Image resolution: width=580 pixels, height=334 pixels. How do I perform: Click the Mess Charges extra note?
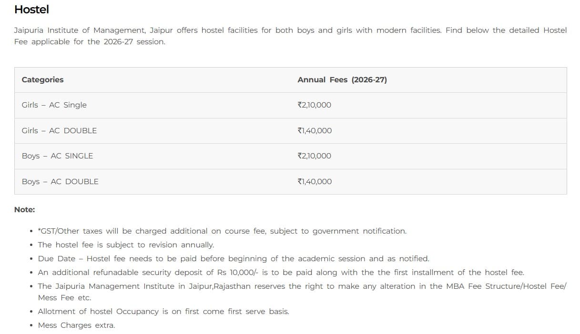76,325
